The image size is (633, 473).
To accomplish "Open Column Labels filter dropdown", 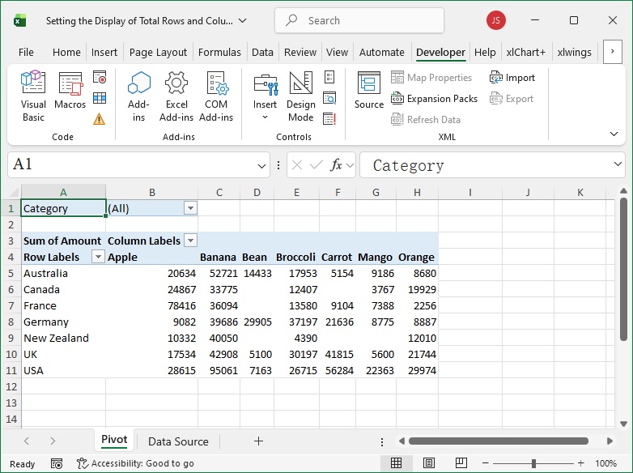I will (x=190, y=241).
